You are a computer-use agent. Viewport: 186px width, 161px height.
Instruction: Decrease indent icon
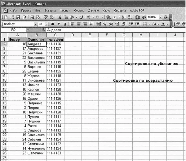point(131,24)
